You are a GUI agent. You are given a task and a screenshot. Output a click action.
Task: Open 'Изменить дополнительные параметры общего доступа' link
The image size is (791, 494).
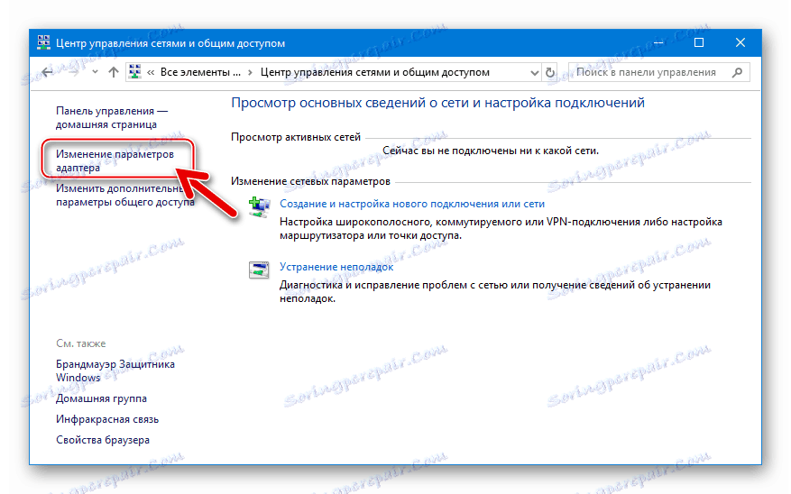pyautogui.click(x=125, y=195)
